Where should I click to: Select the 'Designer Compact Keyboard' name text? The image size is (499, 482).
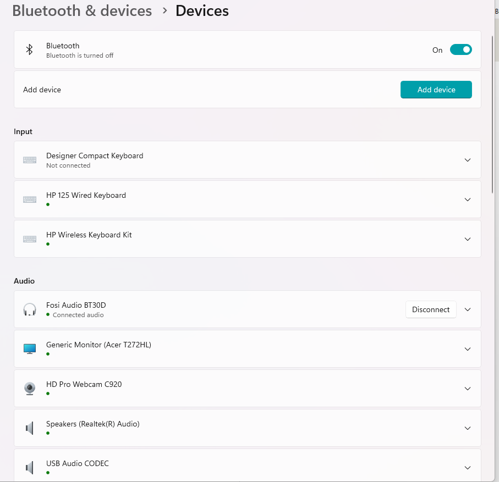95,156
